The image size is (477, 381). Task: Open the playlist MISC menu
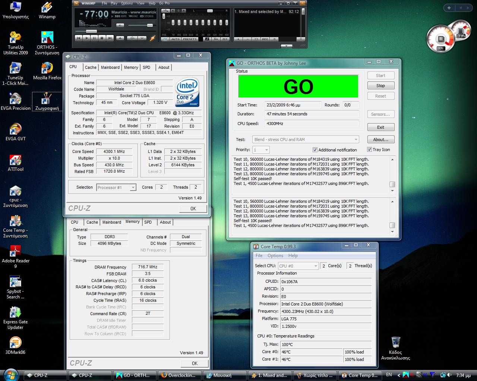tap(265, 39)
